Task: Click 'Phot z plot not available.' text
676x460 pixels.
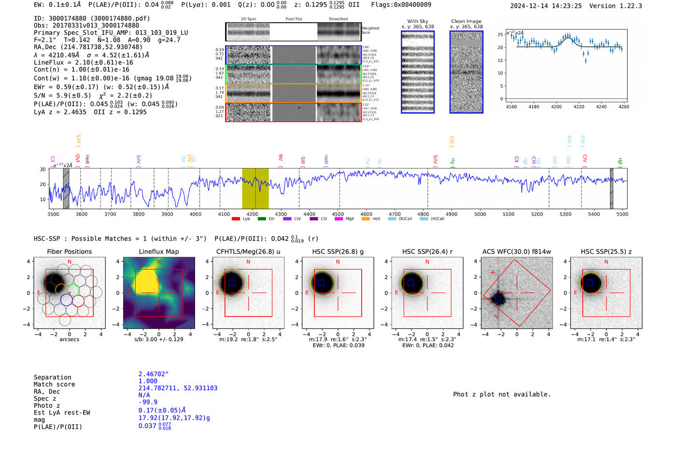Action: click(502, 394)
